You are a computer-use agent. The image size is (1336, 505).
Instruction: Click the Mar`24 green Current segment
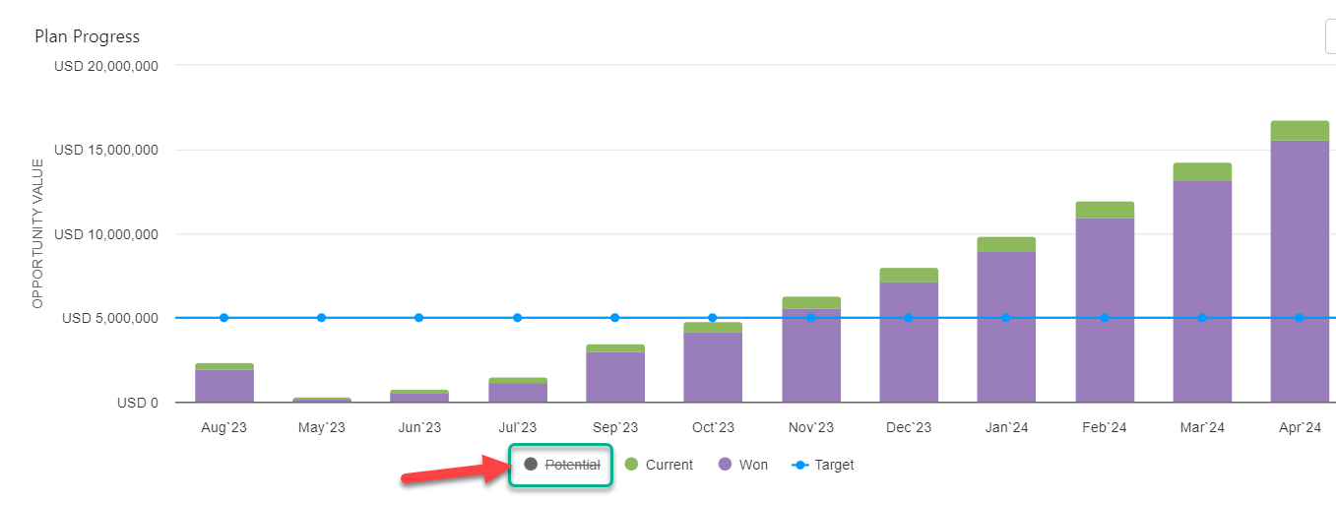1201,171
